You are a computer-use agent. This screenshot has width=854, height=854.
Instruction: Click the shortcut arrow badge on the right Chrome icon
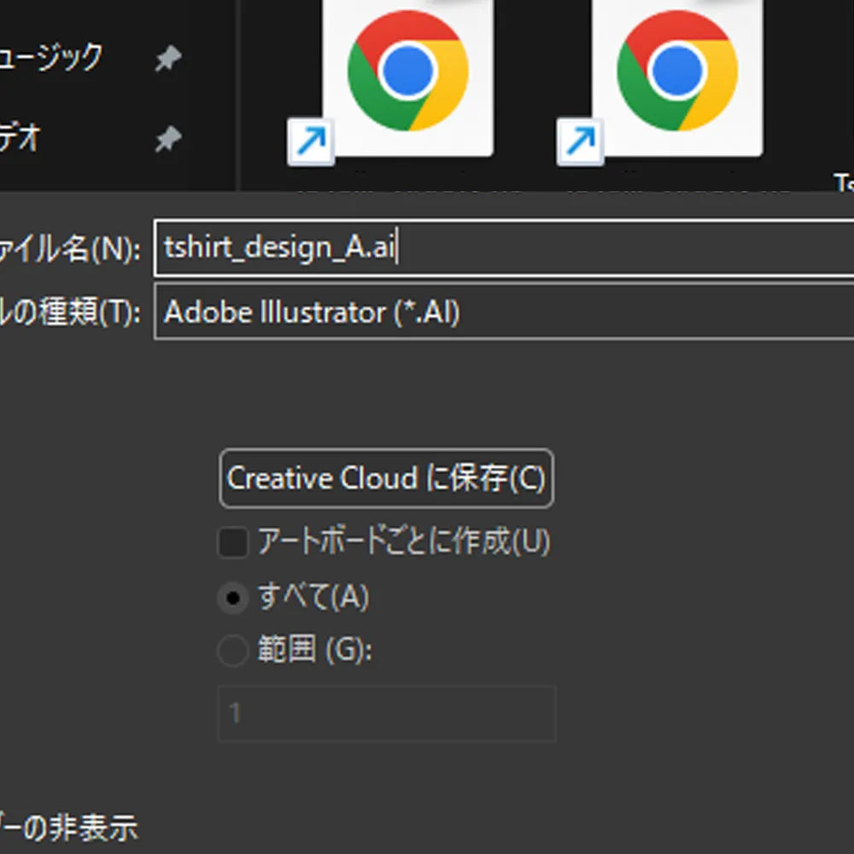(x=582, y=139)
